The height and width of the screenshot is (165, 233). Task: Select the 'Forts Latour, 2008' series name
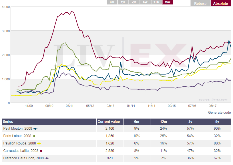17,136
